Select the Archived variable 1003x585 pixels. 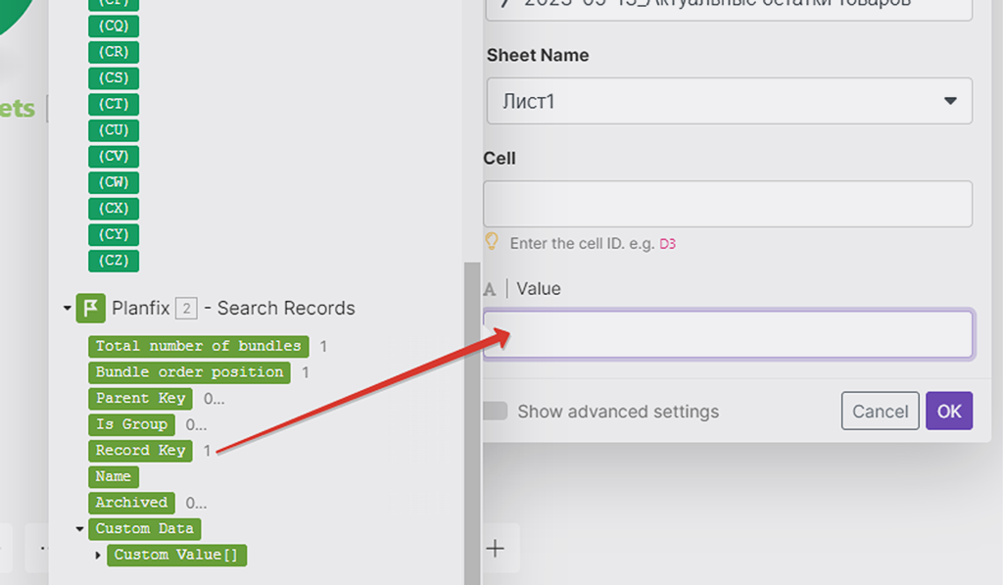click(132, 503)
